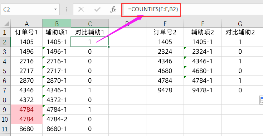Click the cell 2324-1
This screenshot has height=136, width=263.
203,52
